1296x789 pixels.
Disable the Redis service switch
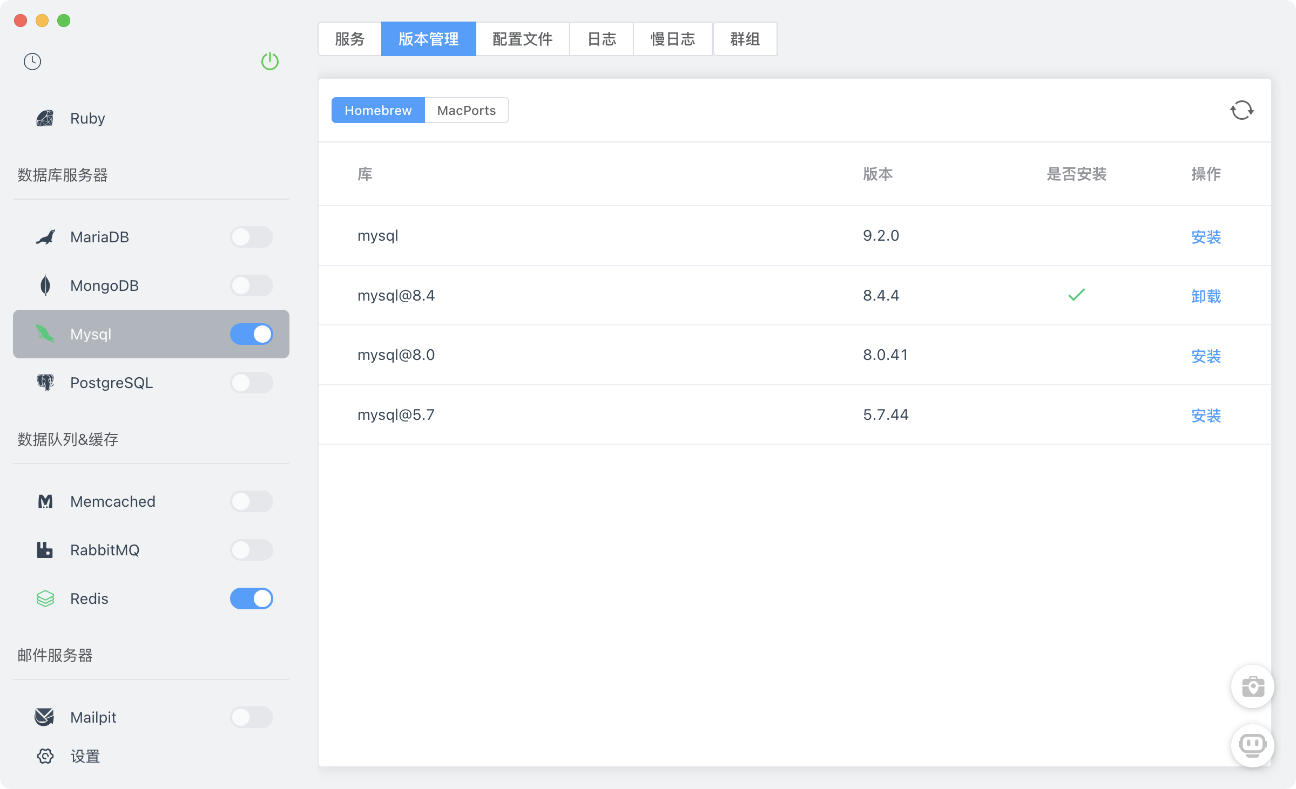pyautogui.click(x=252, y=598)
